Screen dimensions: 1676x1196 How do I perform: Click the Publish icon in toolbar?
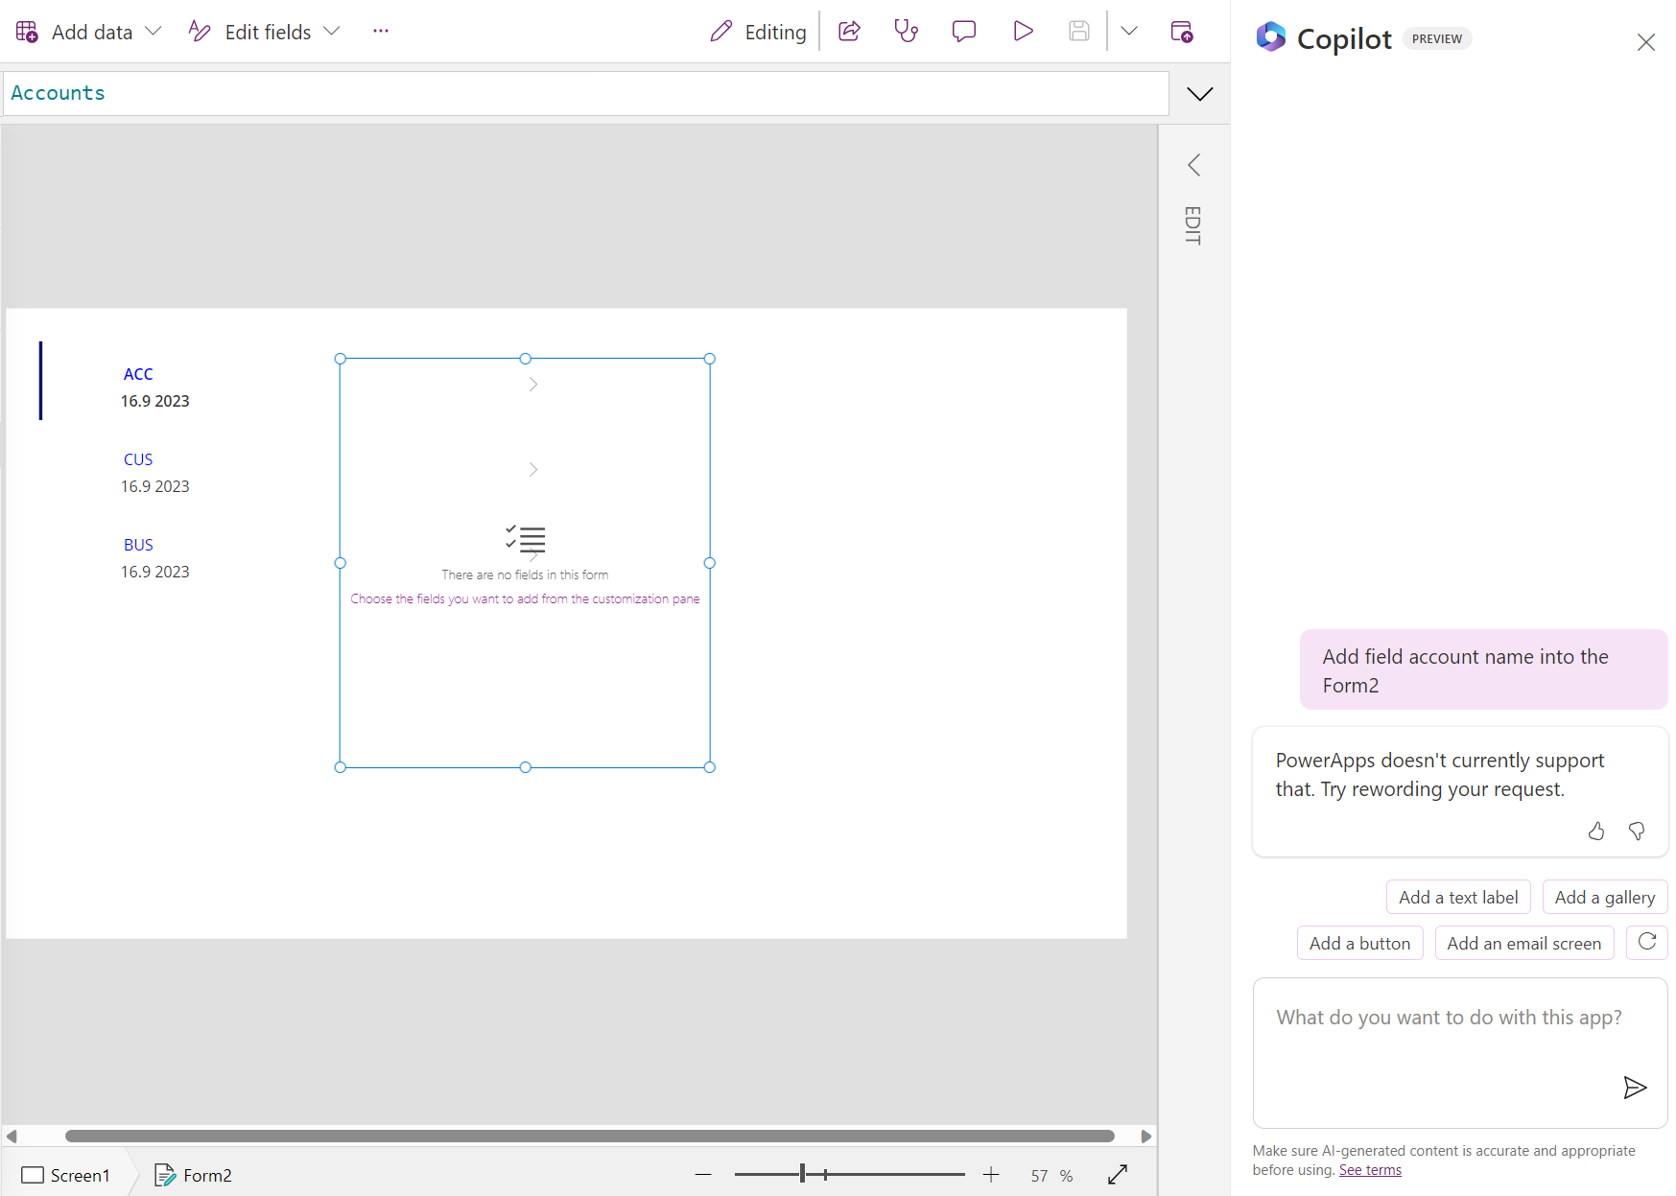(1182, 32)
